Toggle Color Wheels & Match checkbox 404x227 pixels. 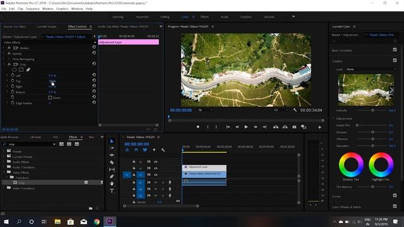click(x=395, y=206)
